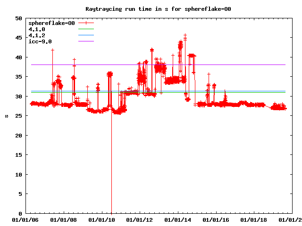Screen dimensions: 302x226
Task: Click the line sample beside 4.1.2 legend
Action: (86, 35)
